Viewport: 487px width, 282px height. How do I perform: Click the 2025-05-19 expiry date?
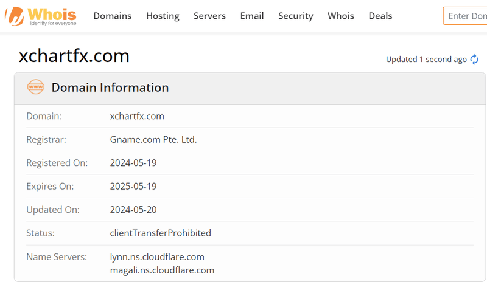133,186
